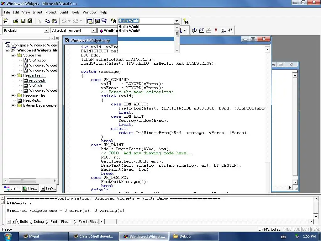Screen dimensions: 321x241
Task: Click the on-screen keyboard tray icon
Action: coord(283,237)
